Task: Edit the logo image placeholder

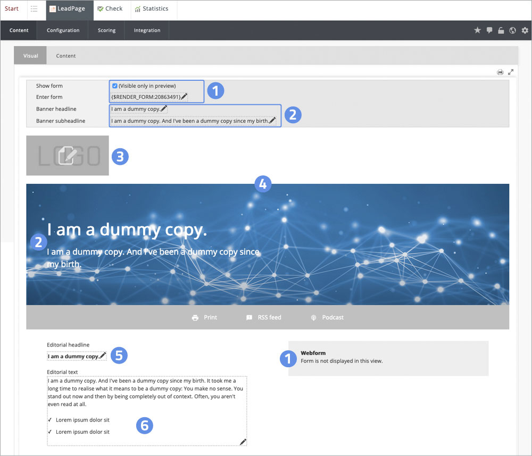Action: pos(68,155)
